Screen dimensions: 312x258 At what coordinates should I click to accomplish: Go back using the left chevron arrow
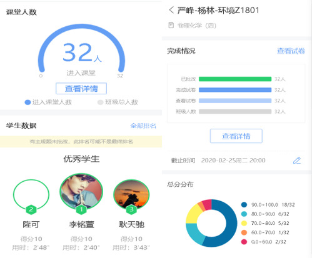click(171, 10)
